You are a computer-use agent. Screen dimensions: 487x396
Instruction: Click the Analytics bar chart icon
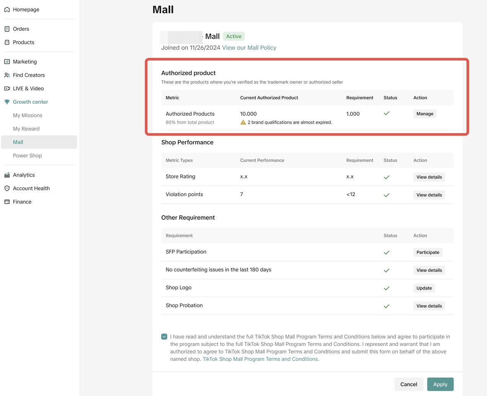pyautogui.click(x=7, y=175)
